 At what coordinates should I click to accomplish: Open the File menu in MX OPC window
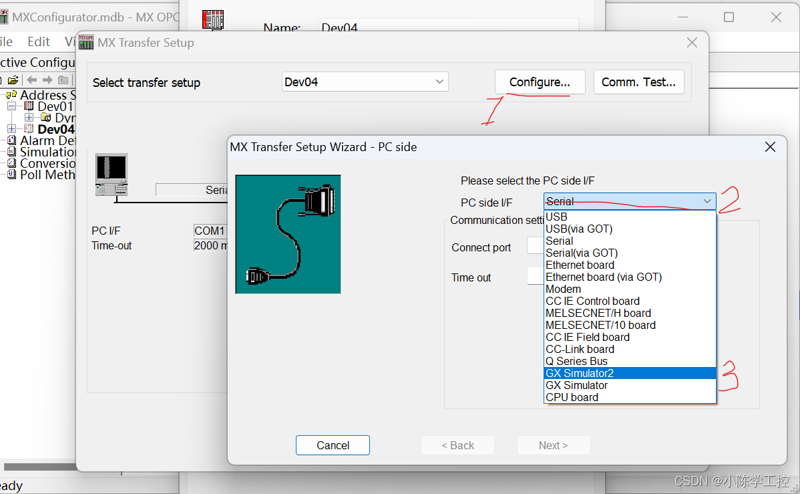coord(6,41)
